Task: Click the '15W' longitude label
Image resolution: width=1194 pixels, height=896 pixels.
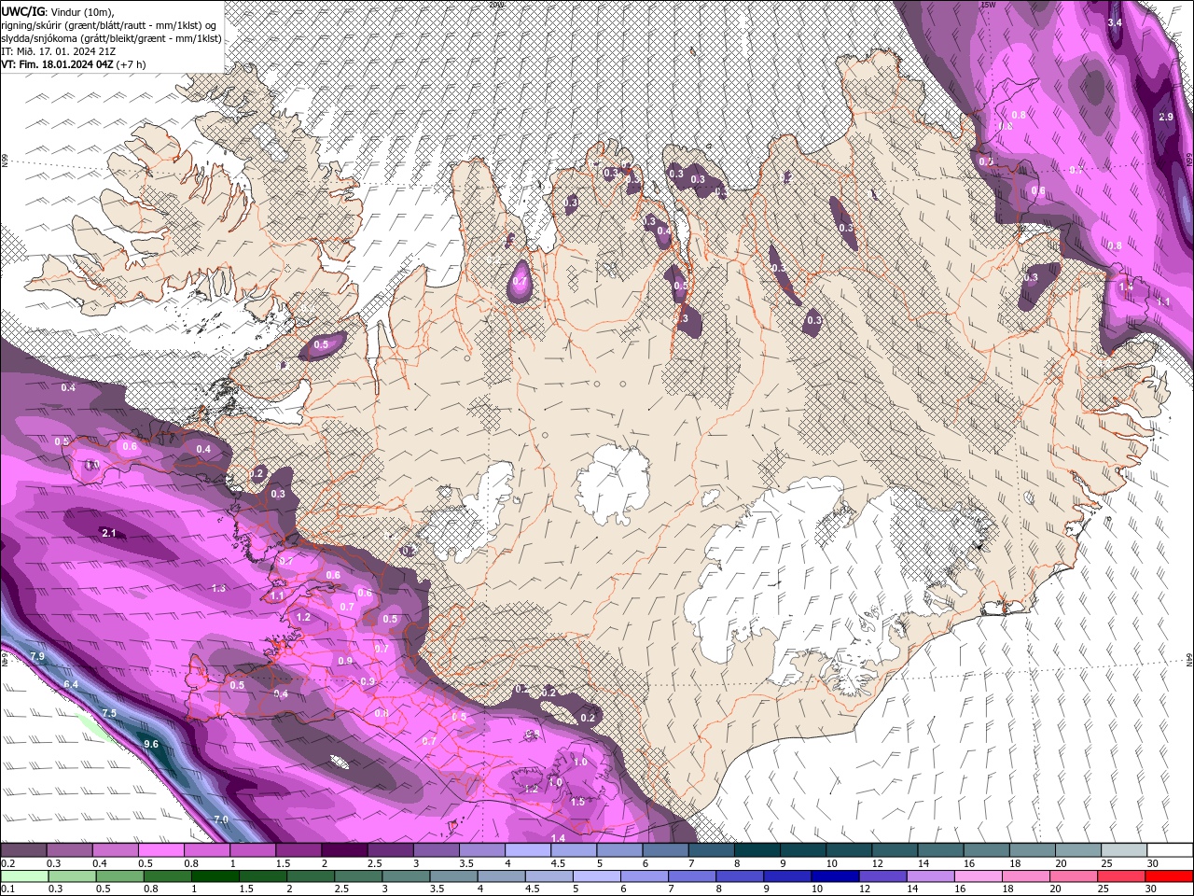Action: click(x=988, y=5)
